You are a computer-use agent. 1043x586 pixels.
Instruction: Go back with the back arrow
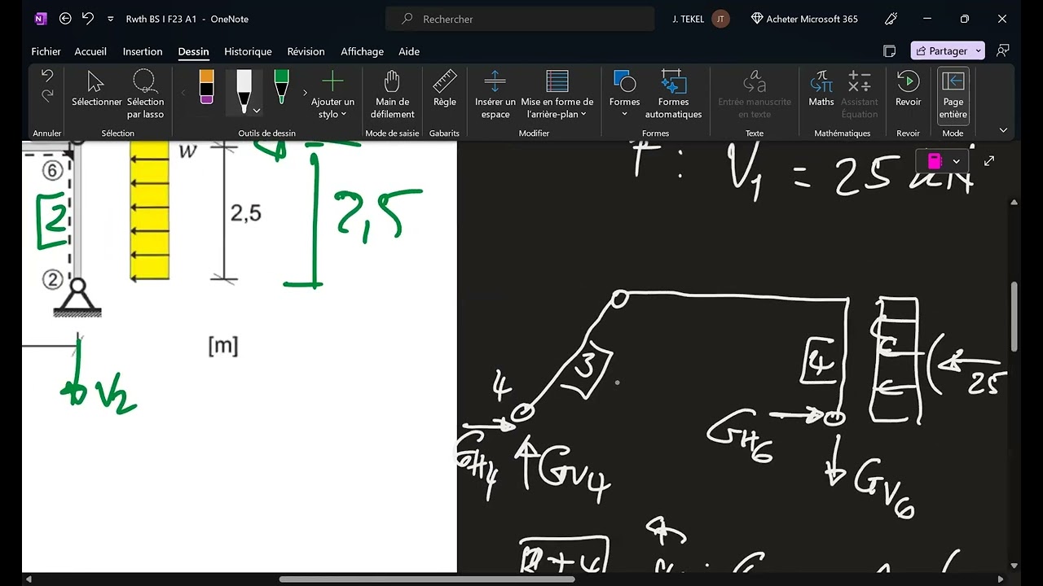click(66, 19)
